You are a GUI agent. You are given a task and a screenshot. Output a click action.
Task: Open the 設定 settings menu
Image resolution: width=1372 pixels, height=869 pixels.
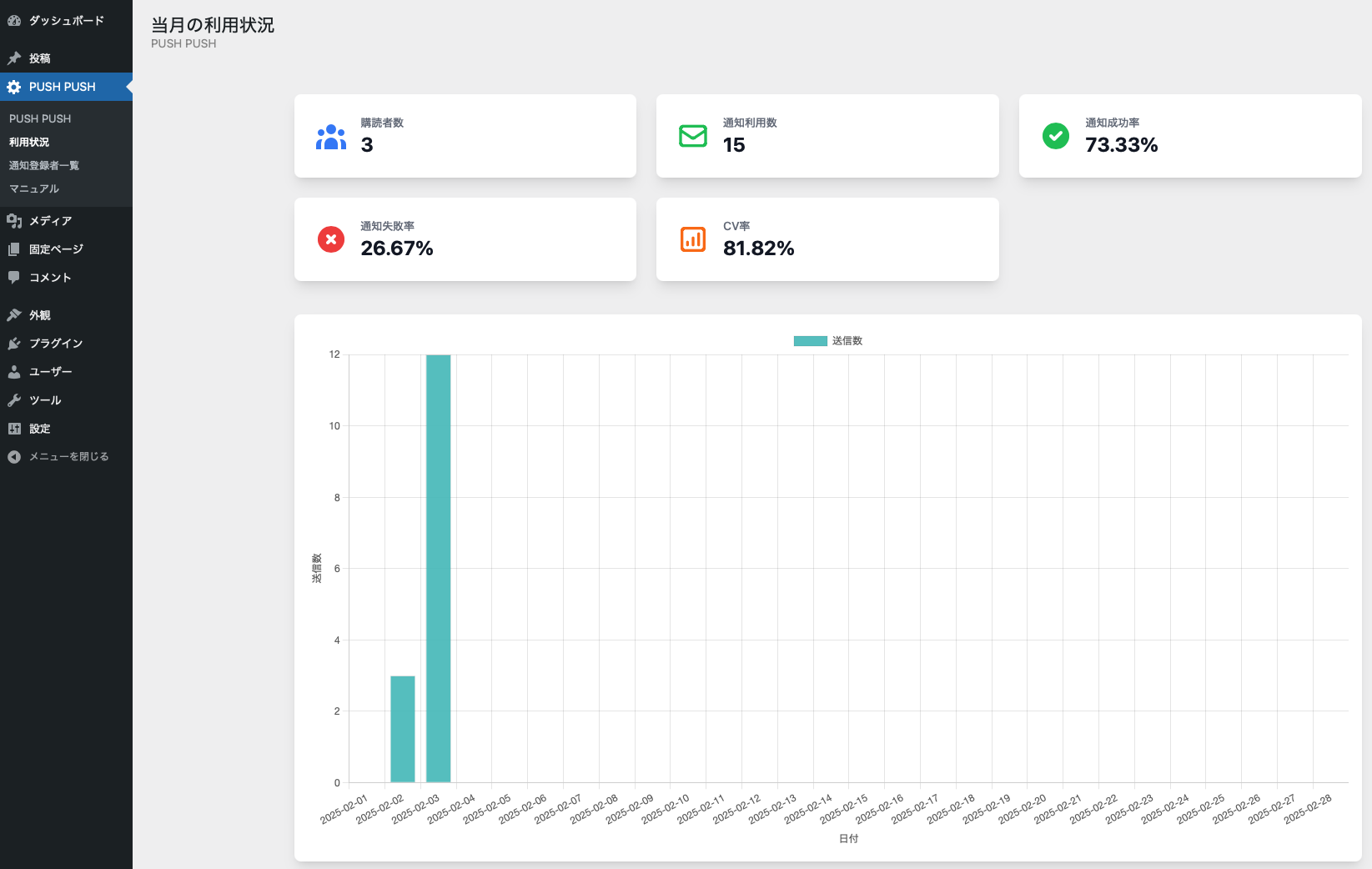click(x=40, y=429)
